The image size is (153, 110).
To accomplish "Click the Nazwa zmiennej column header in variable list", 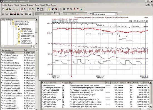I will (12, 50).
